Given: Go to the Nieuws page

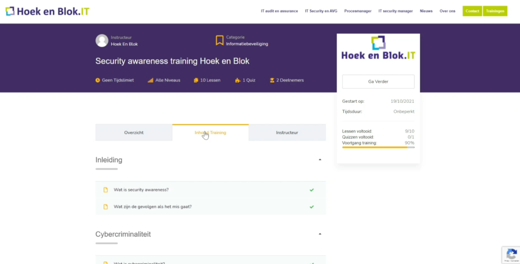Looking at the screenshot, I should coord(426,11).
